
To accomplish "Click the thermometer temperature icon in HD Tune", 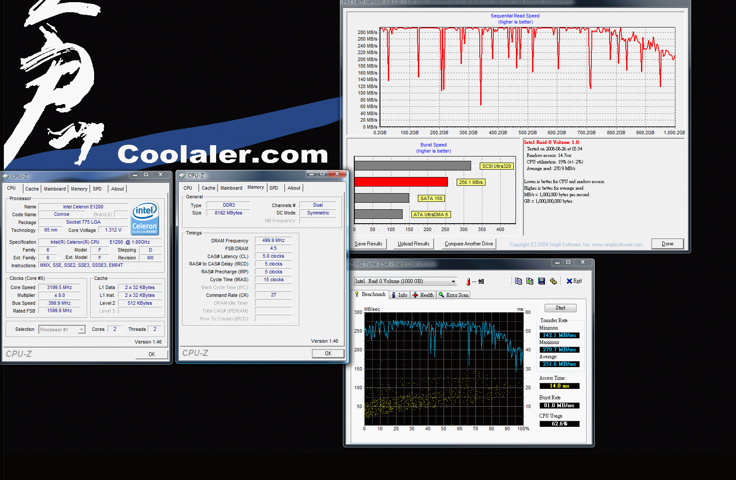I will (468, 282).
